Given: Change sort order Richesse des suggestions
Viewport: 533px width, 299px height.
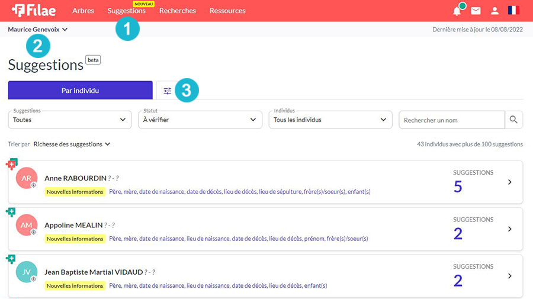Looking at the screenshot, I should pyautogui.click(x=72, y=144).
